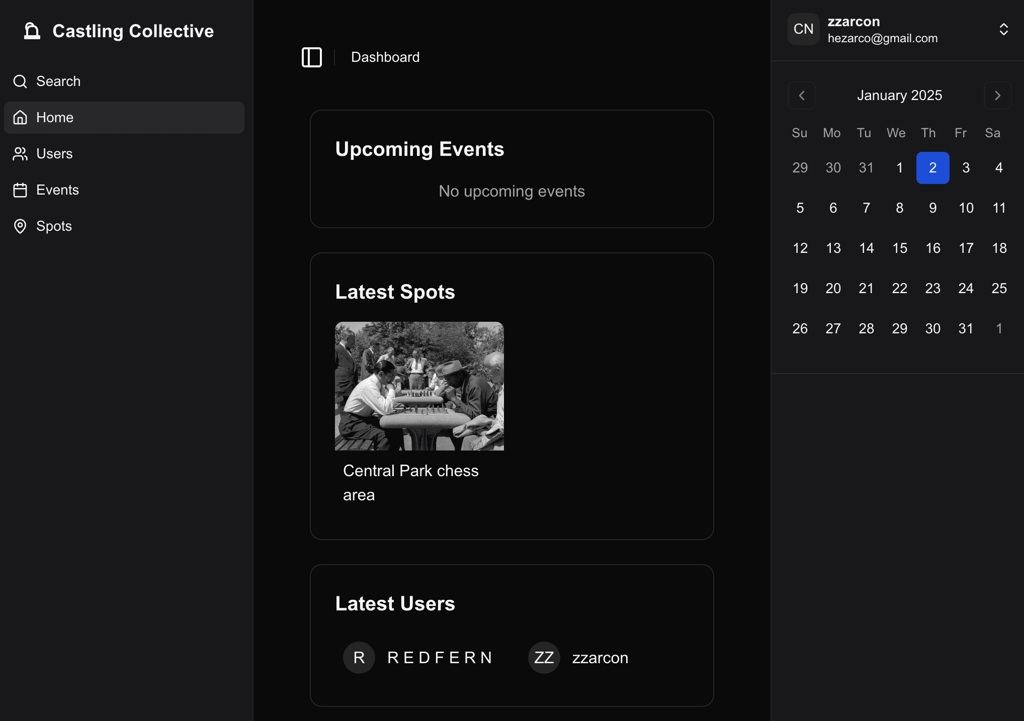The image size is (1024, 721).
Task: Select date 2 highlighted on calendar
Action: (932, 167)
